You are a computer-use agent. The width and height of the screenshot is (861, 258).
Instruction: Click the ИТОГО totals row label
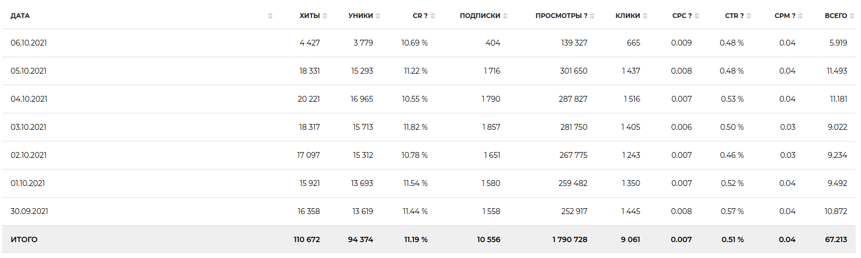point(24,239)
